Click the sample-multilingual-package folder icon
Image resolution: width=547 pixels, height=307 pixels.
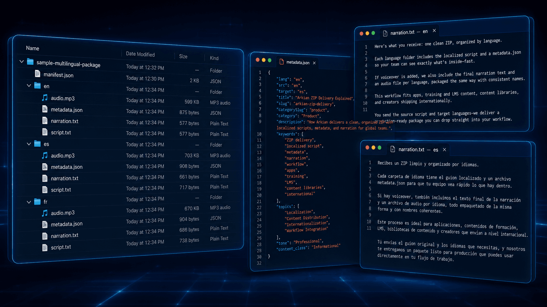point(30,62)
